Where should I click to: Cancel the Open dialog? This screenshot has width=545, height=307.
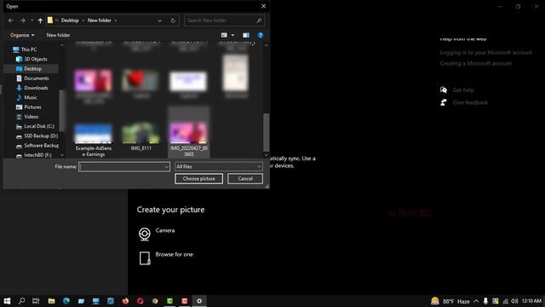coord(245,178)
